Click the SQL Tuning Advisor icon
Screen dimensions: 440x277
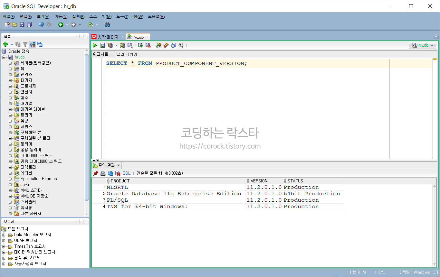point(130,45)
